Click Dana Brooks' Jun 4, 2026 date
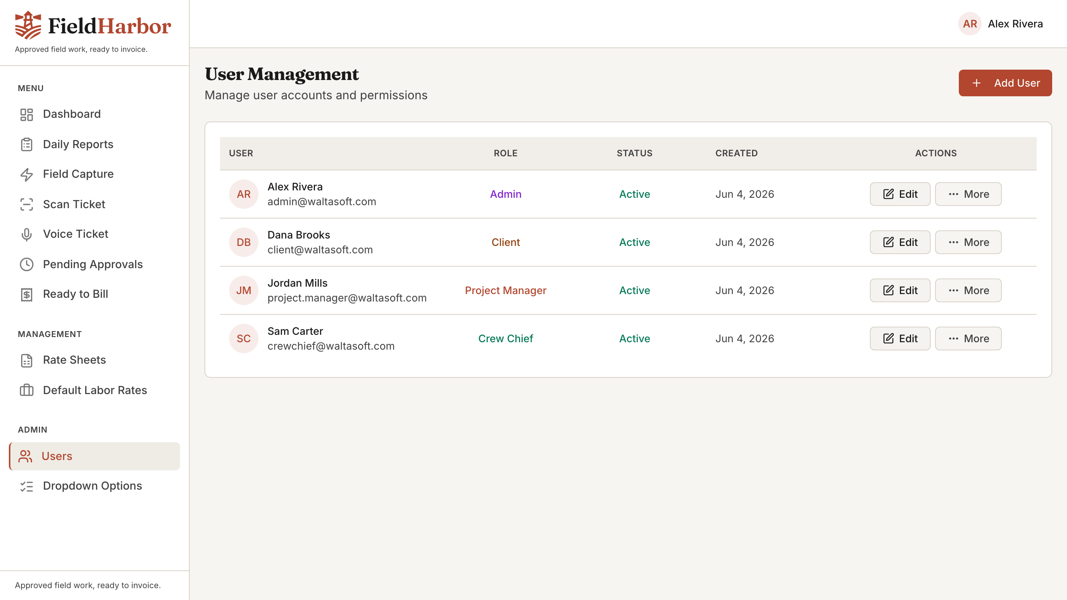Viewport: 1067px width, 600px height. point(744,242)
